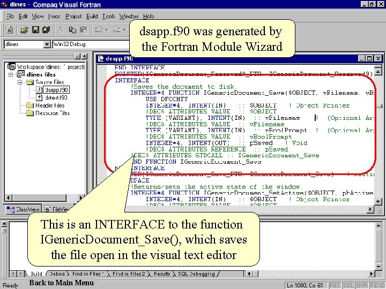The height and width of the screenshot is (289, 386).
Task: Click the Undo arrow toolbar icon
Action: pyautogui.click(x=99, y=30)
